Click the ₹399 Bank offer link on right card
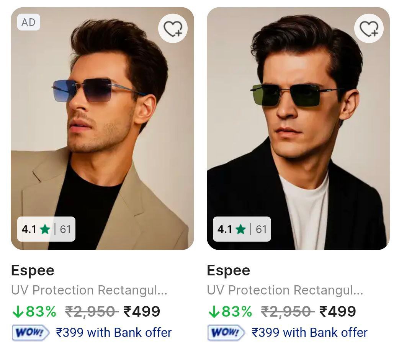The height and width of the screenshot is (343, 399). click(310, 332)
